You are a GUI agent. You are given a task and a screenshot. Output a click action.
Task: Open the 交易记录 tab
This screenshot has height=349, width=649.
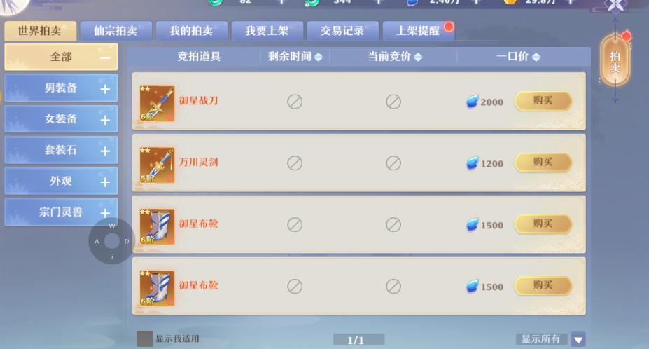[x=343, y=31]
